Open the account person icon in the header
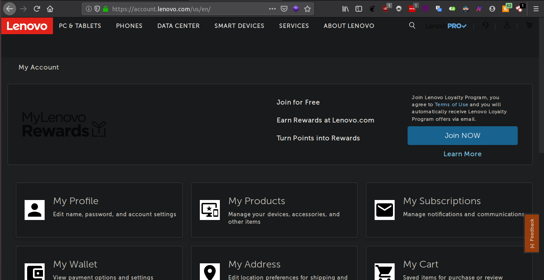 pyautogui.click(x=507, y=25)
